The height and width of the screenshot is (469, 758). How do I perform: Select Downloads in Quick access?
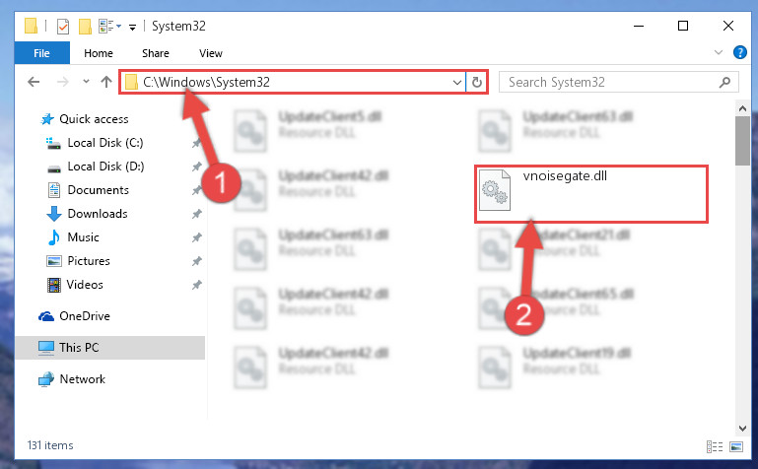click(x=98, y=214)
